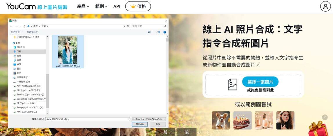The image size is (333, 136).
Task: Expand the file name combo box arrow
Action: coord(128,119)
